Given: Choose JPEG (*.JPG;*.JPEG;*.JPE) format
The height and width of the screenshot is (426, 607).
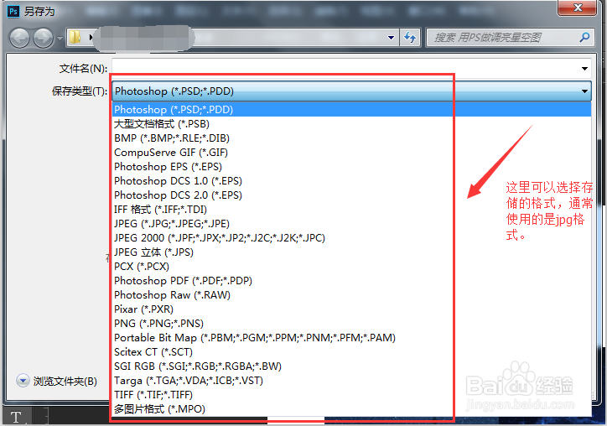Looking at the screenshot, I should 351,224.
